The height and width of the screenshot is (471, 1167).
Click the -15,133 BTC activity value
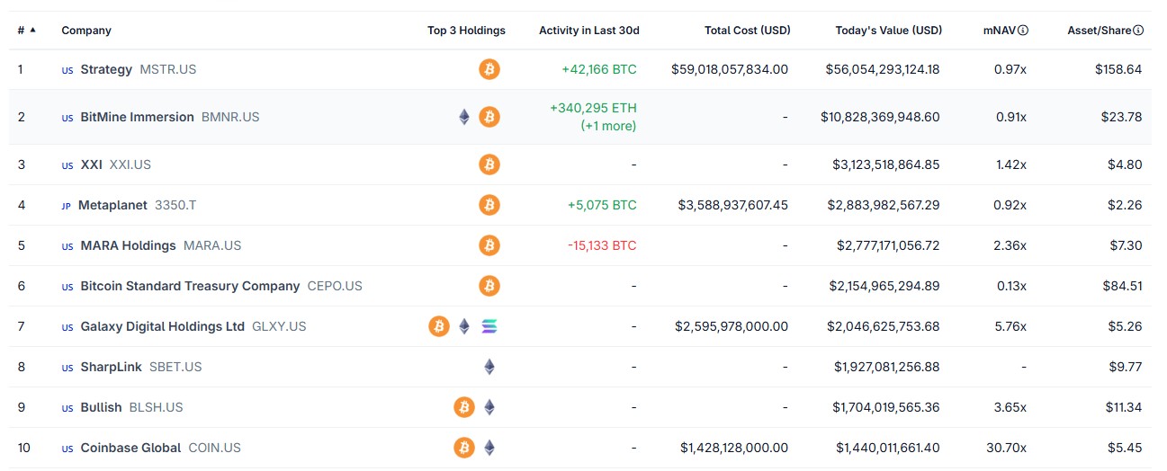[602, 245]
